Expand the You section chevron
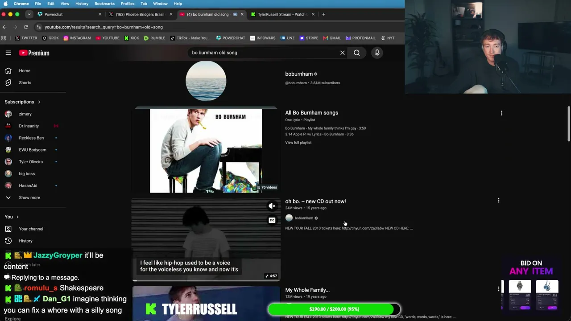Viewport: 571px width, 321px height. coord(17,217)
